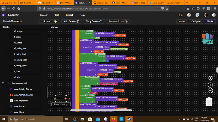
Task: Open the backpack icon in viewer
Action: point(208,39)
